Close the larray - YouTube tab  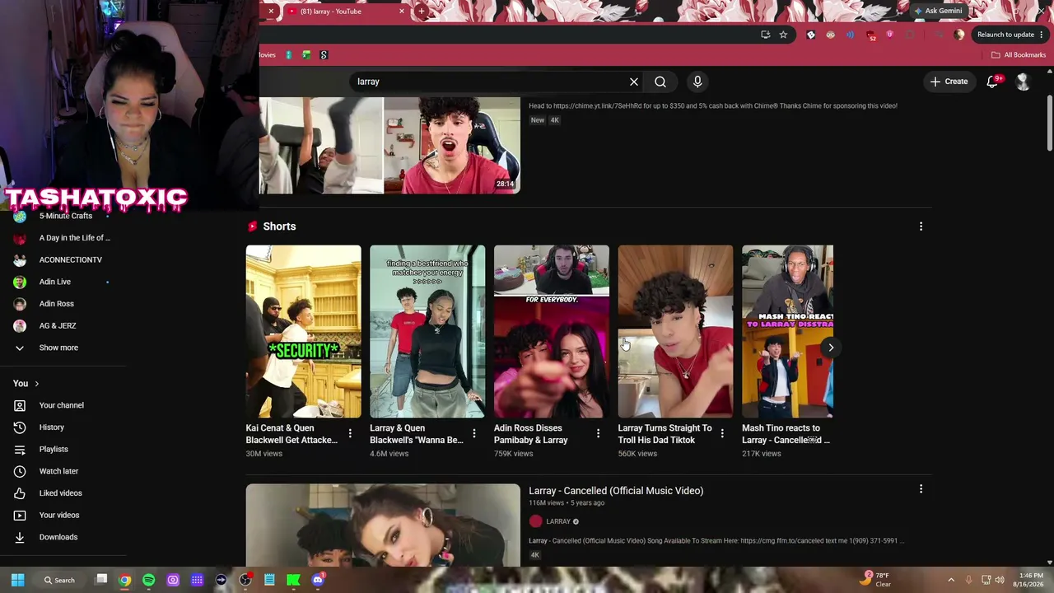coord(402,12)
